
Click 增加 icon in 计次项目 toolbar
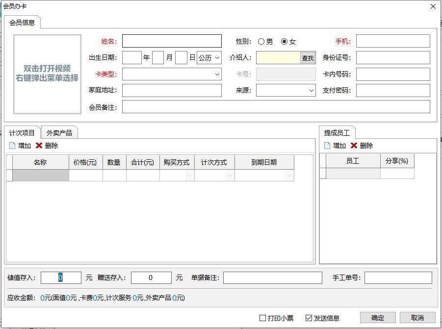click(x=12, y=146)
